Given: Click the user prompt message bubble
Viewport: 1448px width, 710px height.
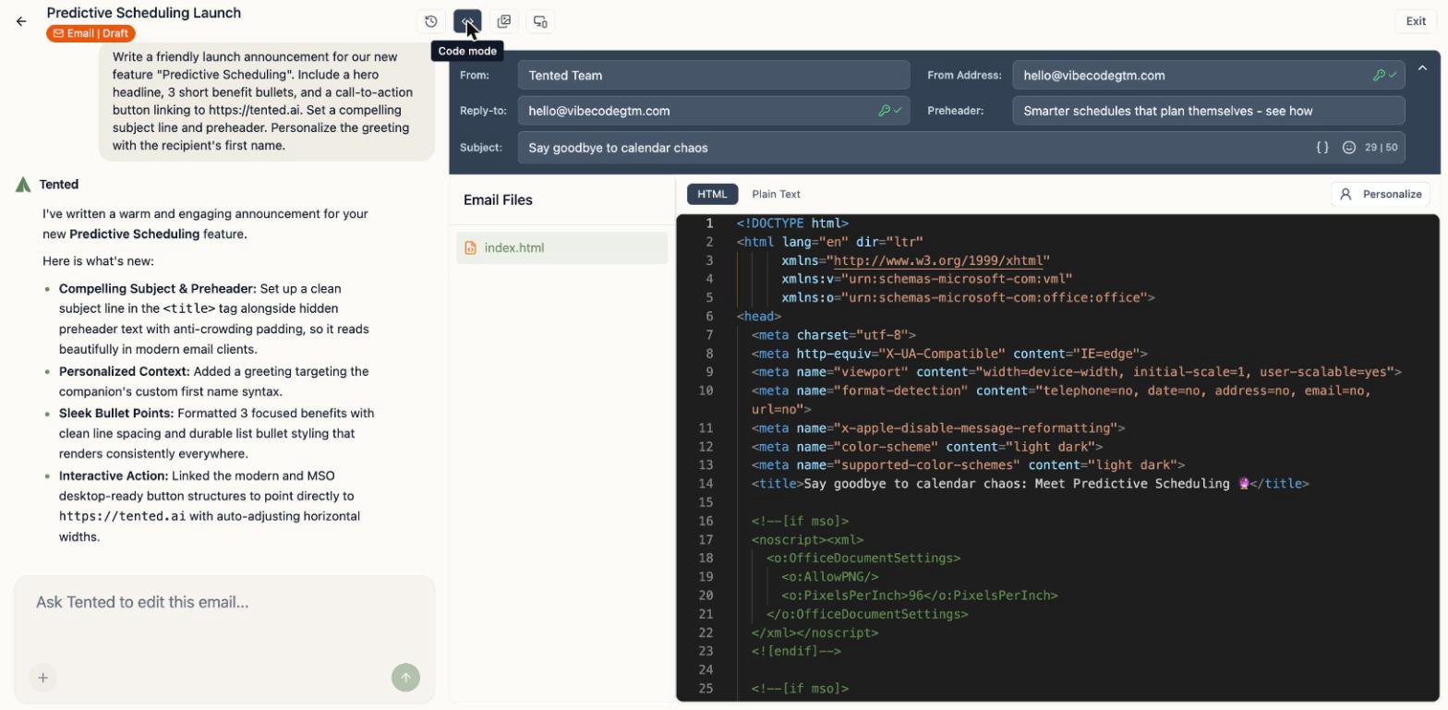Looking at the screenshot, I should [267, 101].
